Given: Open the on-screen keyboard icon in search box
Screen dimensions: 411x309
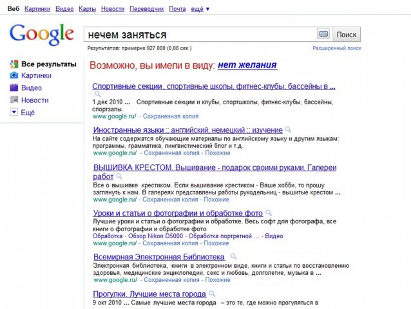Looking at the screenshot, I should [x=323, y=34].
